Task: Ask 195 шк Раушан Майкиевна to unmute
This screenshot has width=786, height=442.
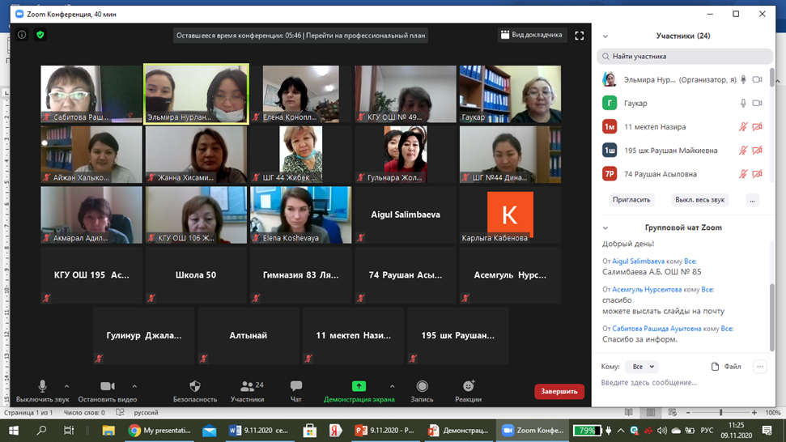Action: pyautogui.click(x=743, y=150)
